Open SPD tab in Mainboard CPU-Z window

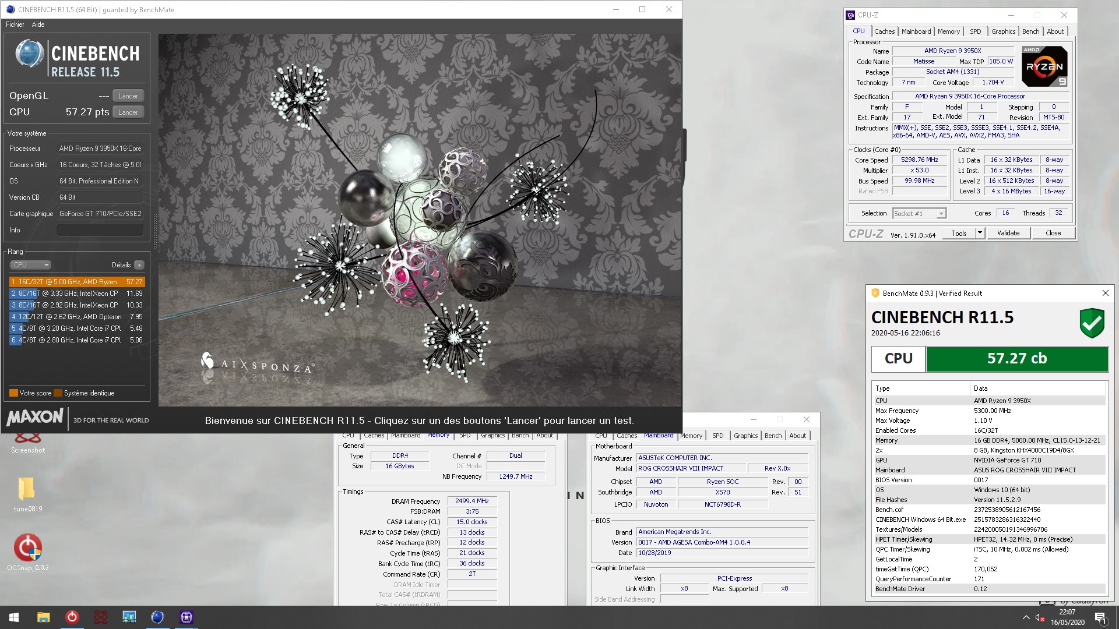[x=717, y=436]
